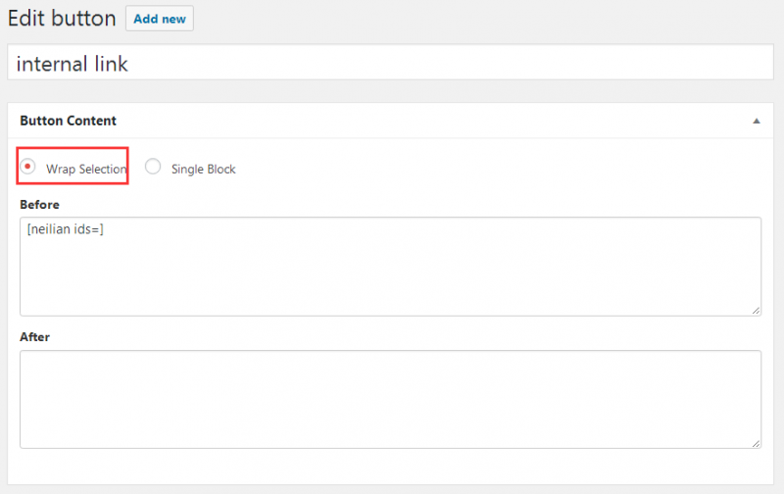The width and height of the screenshot is (784, 494).
Task: Click the "Before" field label
Action: [39, 205]
